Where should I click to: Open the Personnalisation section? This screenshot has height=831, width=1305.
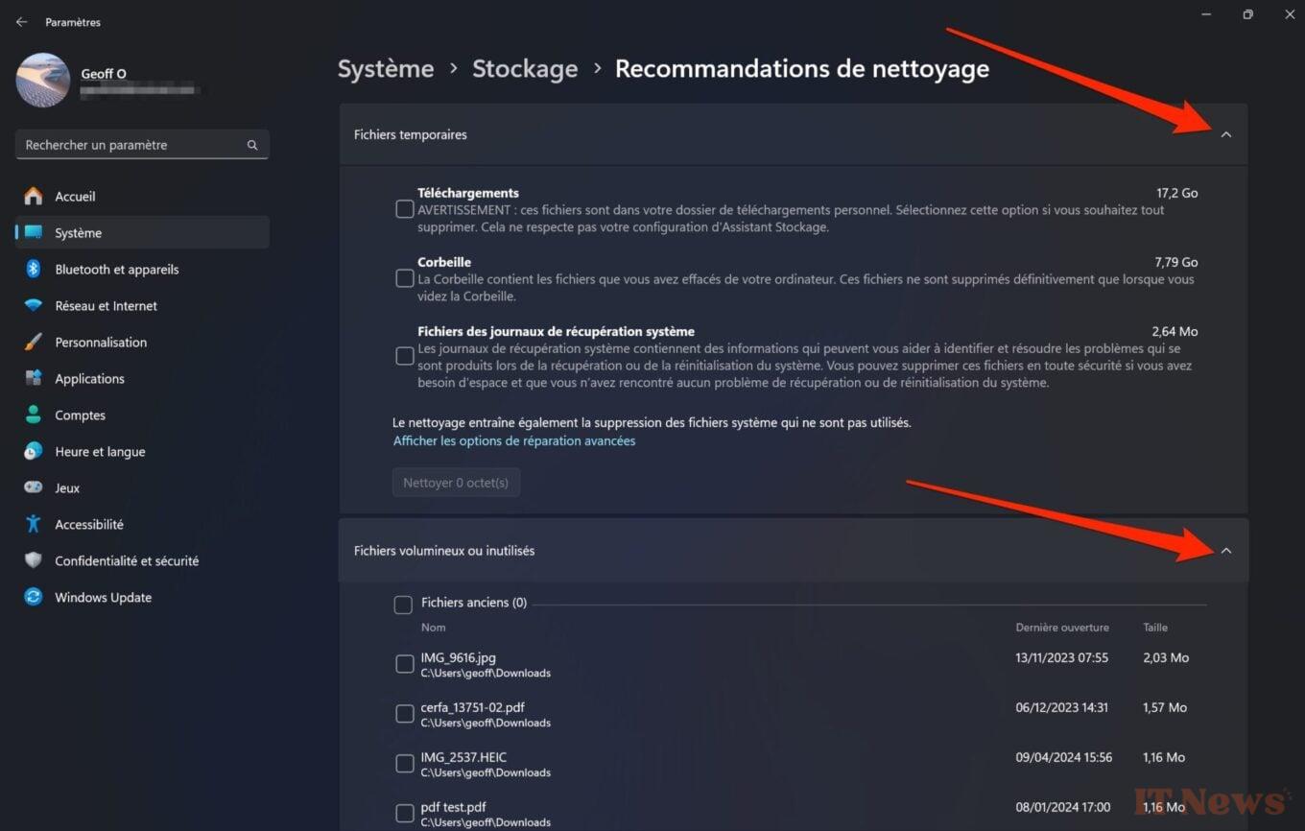[x=101, y=342]
